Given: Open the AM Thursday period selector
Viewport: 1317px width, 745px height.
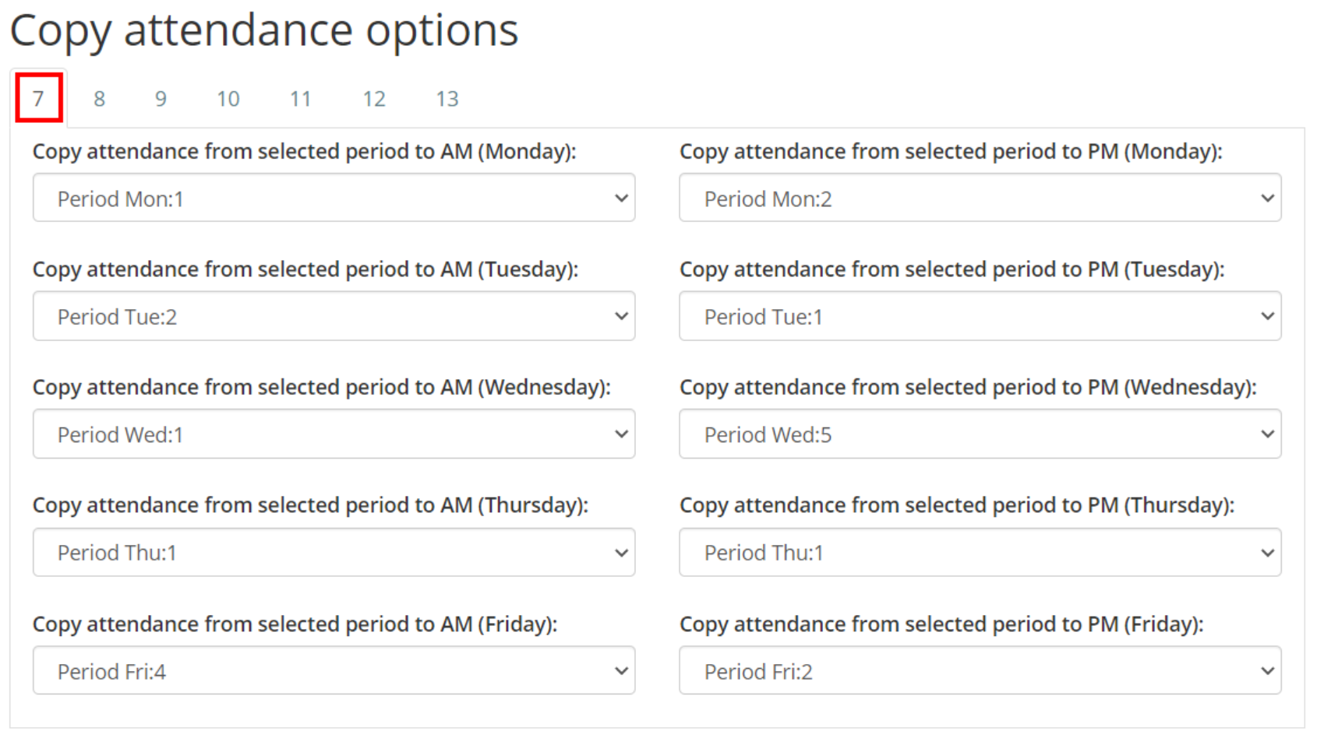Looking at the screenshot, I should [x=334, y=552].
